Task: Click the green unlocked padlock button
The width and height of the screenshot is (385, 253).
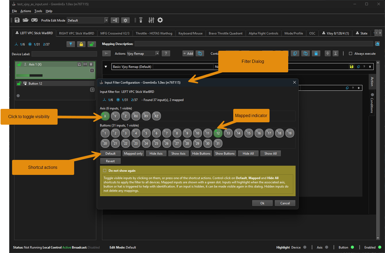Action: 92,44
